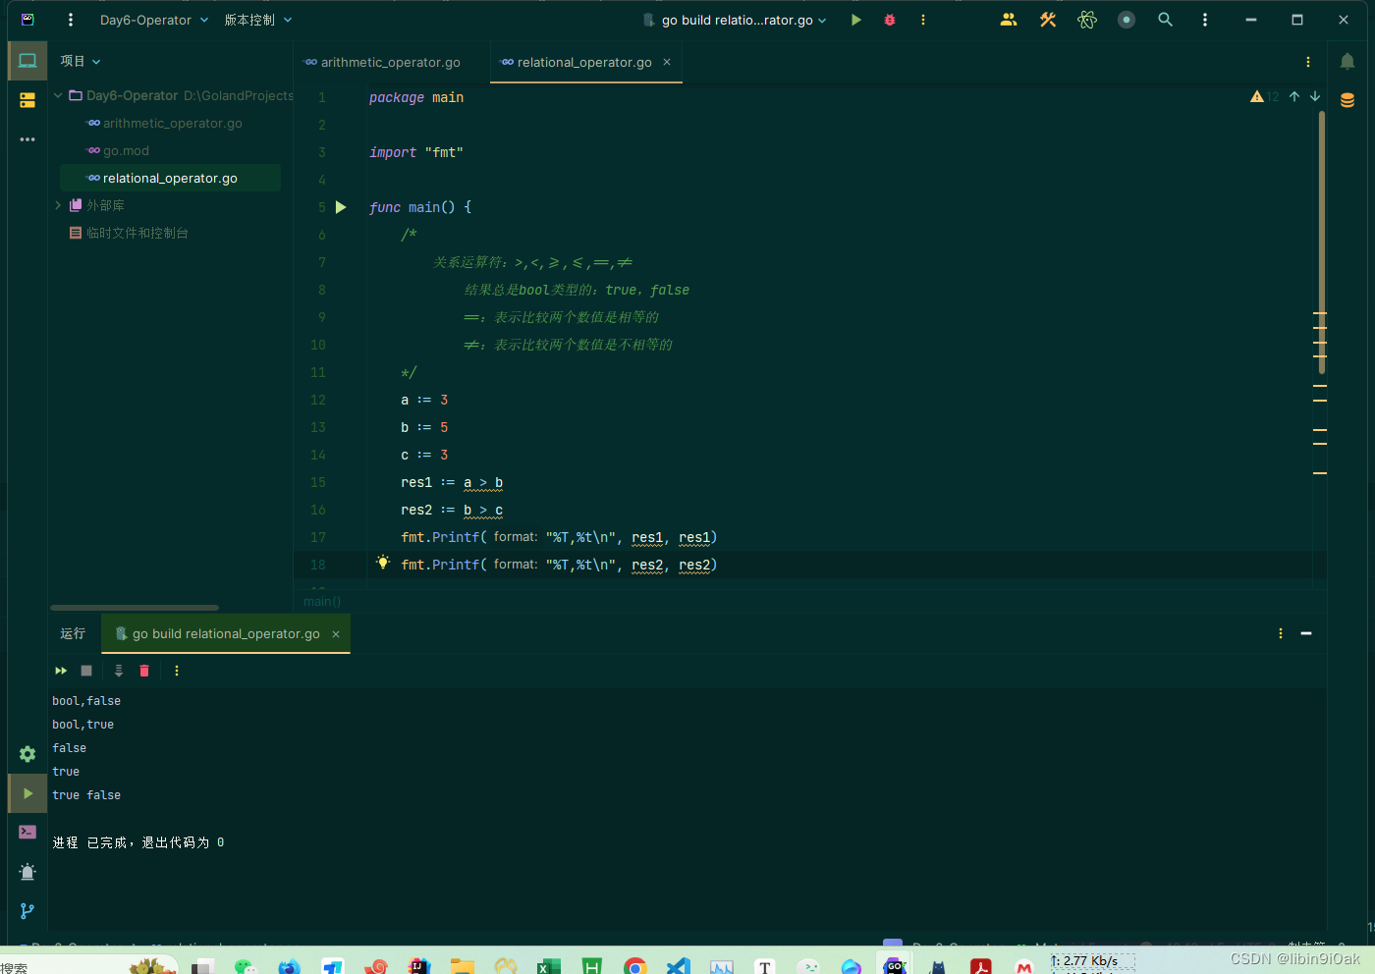Open the Problems tool window icon

click(27, 871)
